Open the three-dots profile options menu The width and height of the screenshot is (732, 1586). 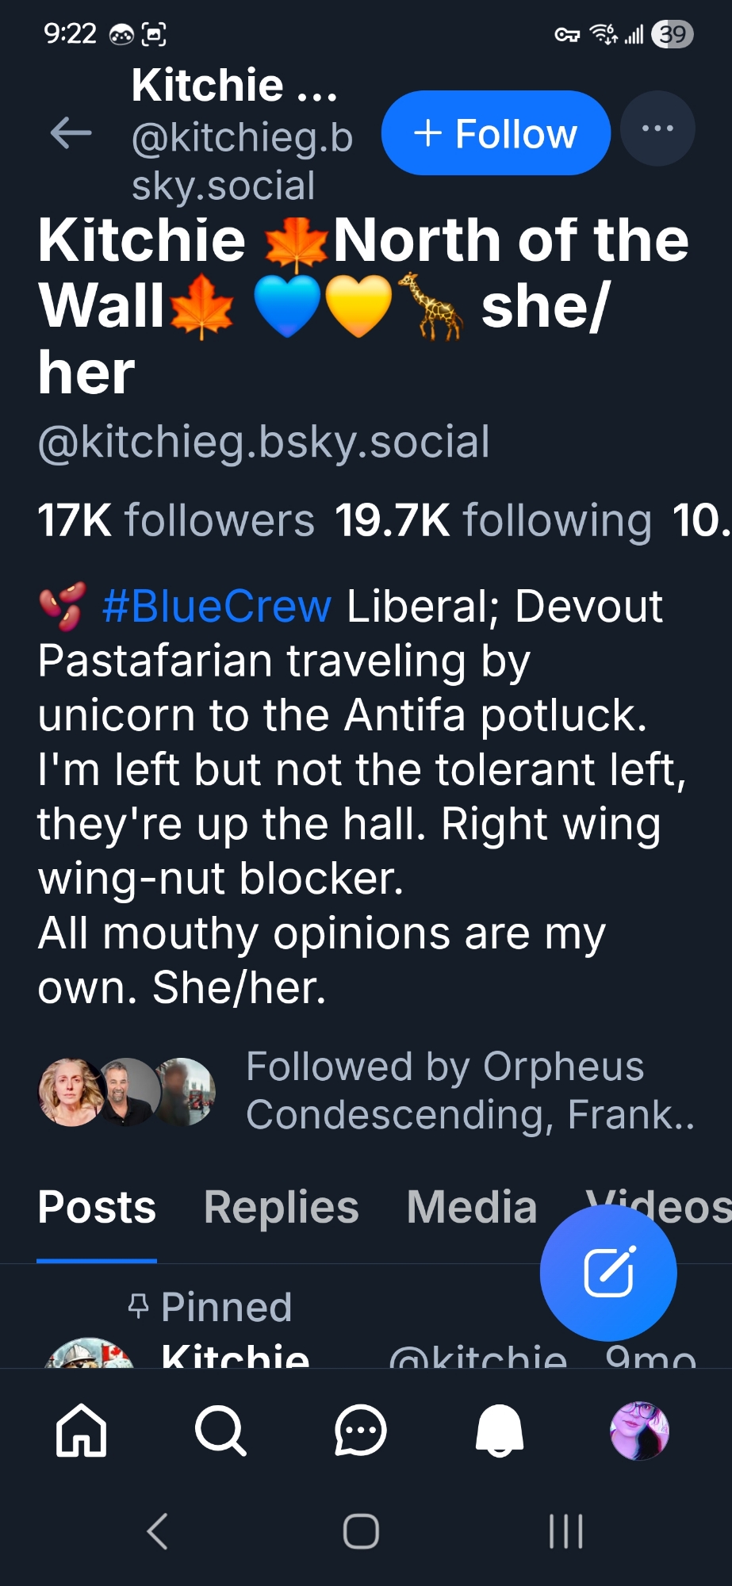(x=657, y=129)
